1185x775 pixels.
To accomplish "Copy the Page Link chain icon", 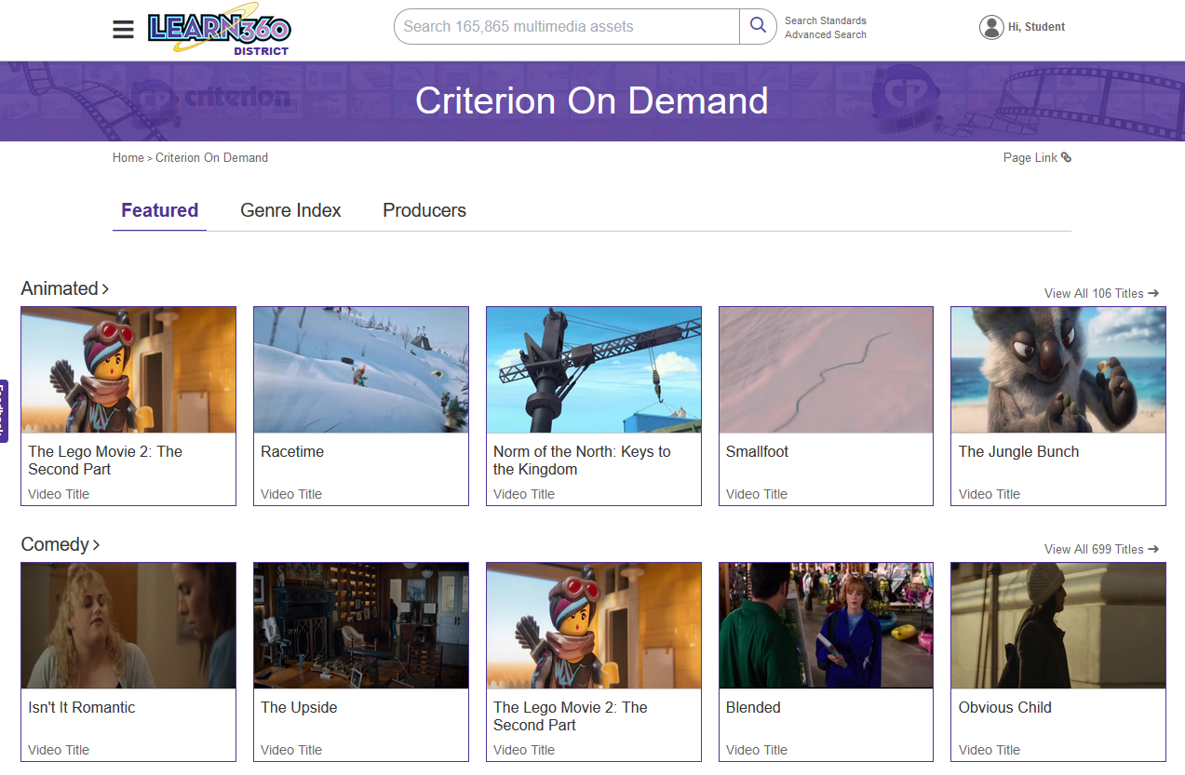I will pyautogui.click(x=1067, y=157).
